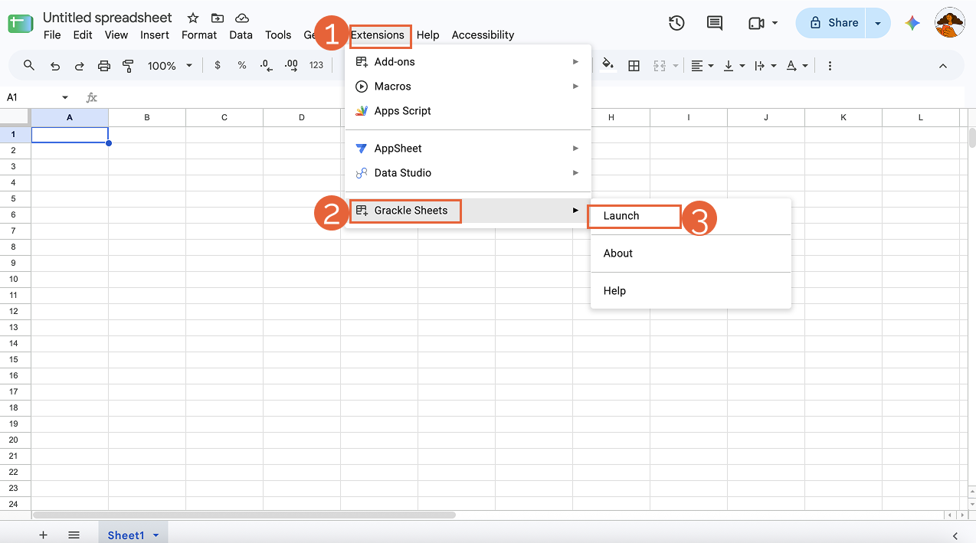The height and width of the screenshot is (543, 976).
Task: Click the video meeting camera icon
Action: coord(756,23)
